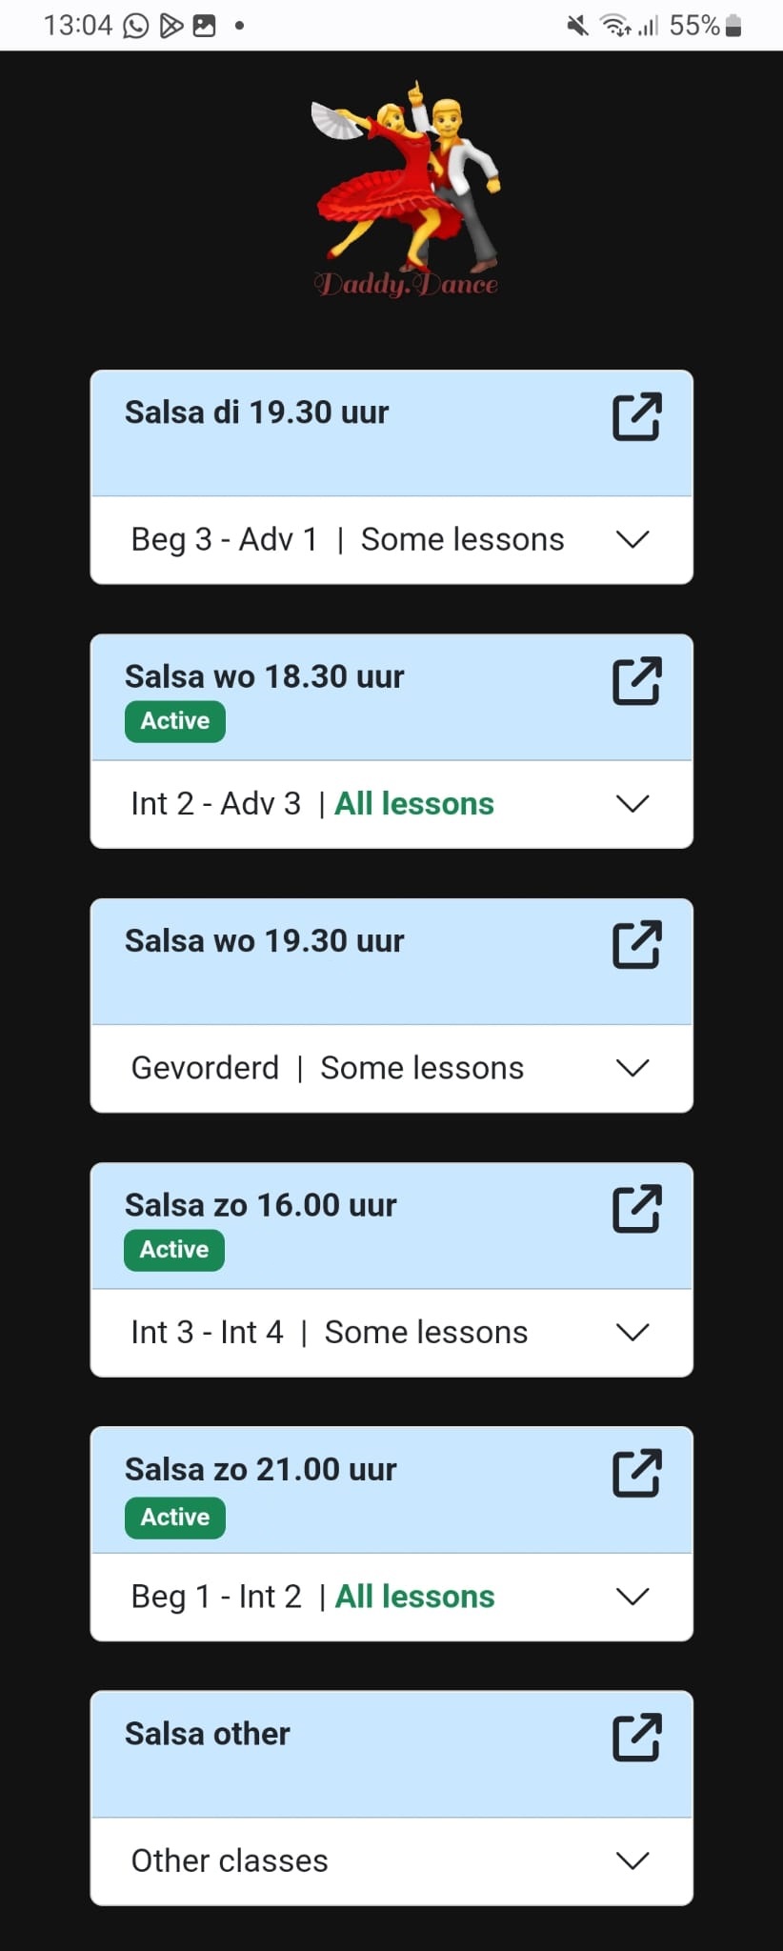Open external link for Salsa wo 19.30 uur
The height and width of the screenshot is (1951, 783).
[x=636, y=944]
